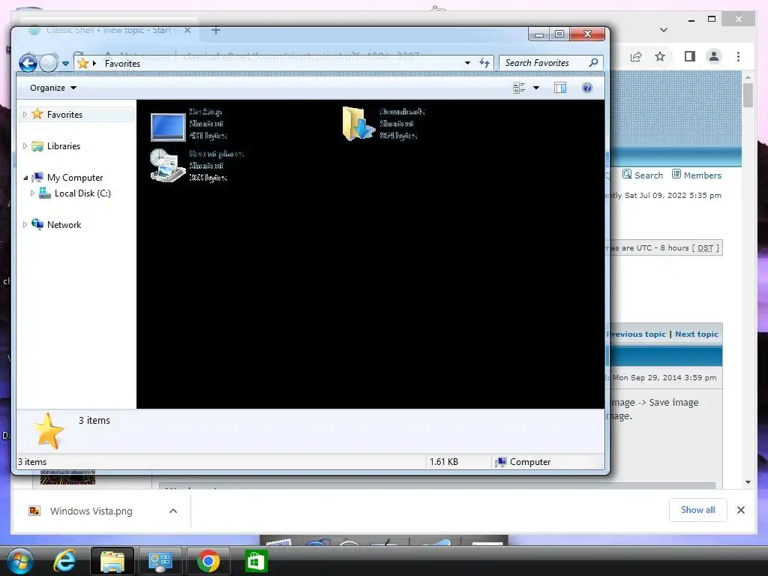Image resolution: width=768 pixels, height=576 pixels.
Task: Click the Computer zone in status bar
Action: pyautogui.click(x=523, y=462)
